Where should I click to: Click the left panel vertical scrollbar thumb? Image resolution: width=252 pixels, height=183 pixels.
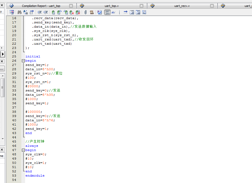coord(2,88)
